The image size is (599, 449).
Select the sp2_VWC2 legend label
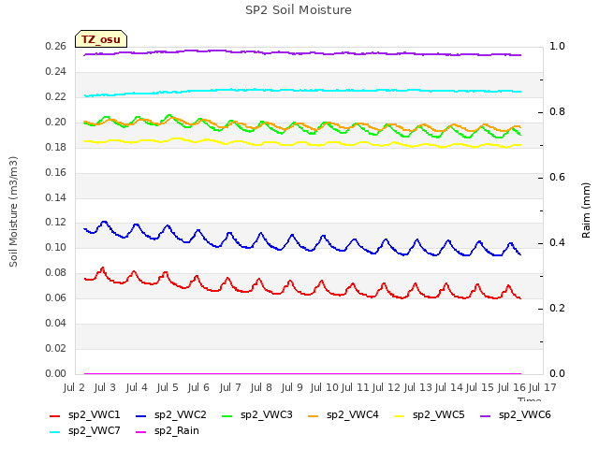(x=181, y=415)
